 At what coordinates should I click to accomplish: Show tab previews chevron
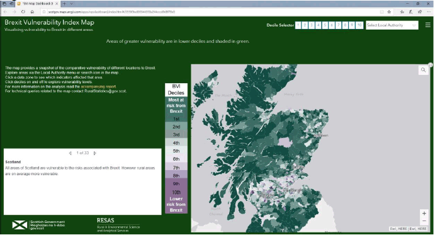(71, 4)
